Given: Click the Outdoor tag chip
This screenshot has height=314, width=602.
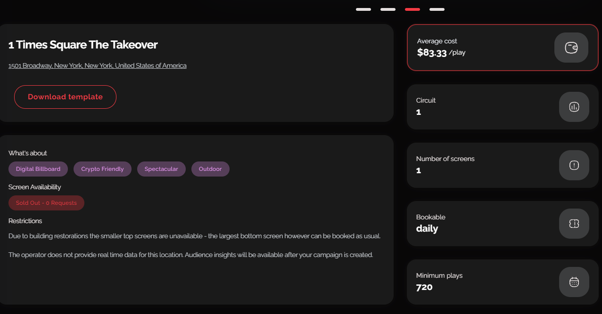Looking at the screenshot, I should point(210,169).
